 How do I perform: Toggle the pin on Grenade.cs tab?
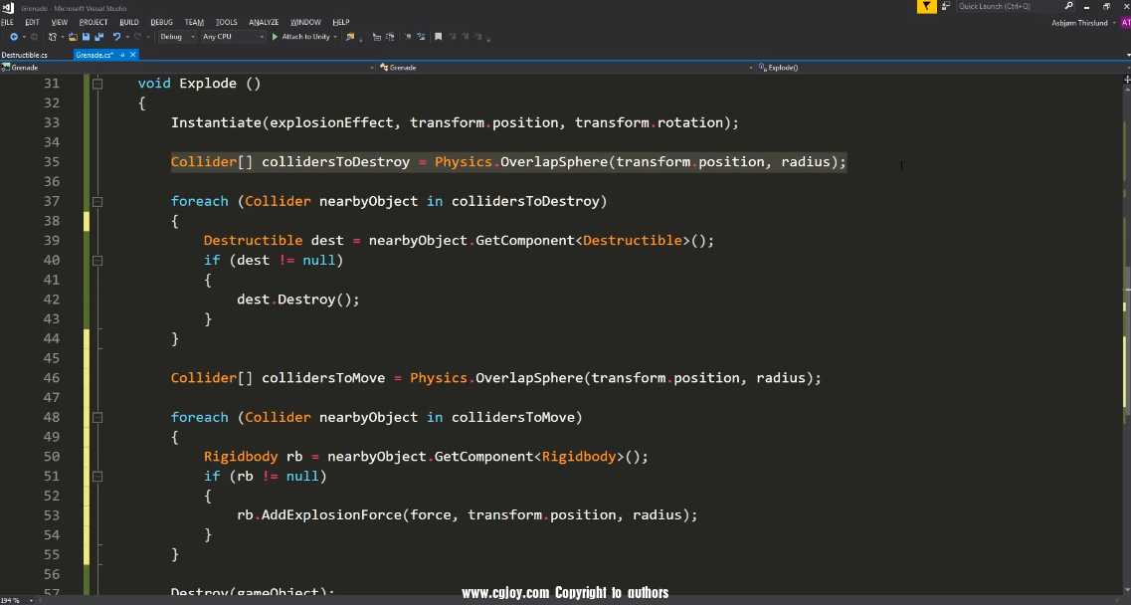pos(122,55)
